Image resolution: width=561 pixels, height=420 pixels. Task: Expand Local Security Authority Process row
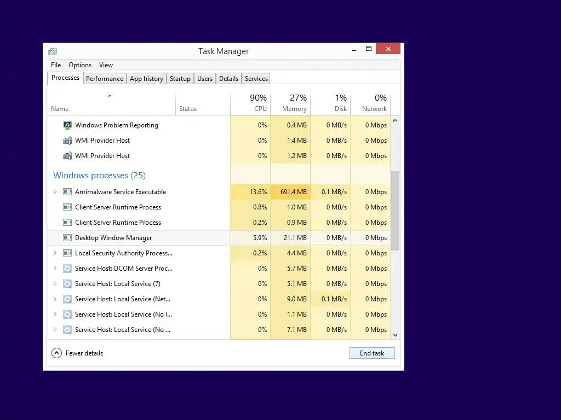(x=55, y=253)
